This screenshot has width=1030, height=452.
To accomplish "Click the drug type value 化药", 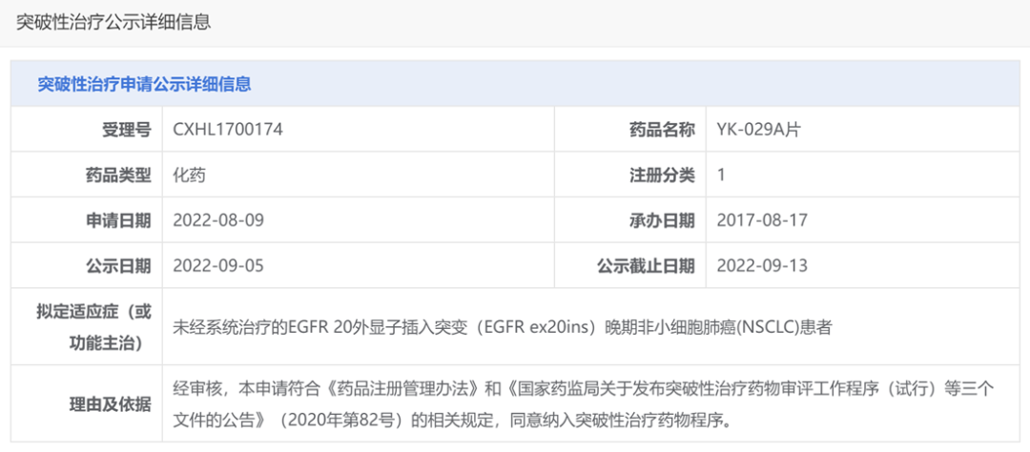I will click(189, 175).
